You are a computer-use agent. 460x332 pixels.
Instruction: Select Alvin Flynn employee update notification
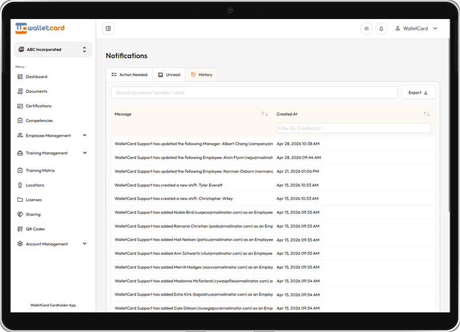point(272,158)
